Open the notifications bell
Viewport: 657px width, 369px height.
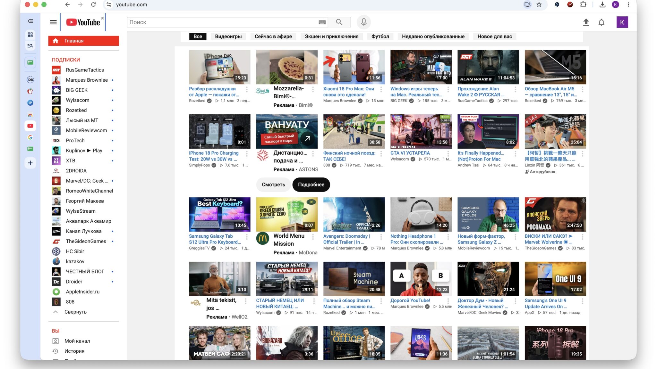pyautogui.click(x=602, y=22)
